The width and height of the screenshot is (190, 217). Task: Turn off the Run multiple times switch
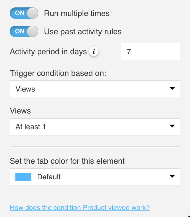[x=24, y=13]
